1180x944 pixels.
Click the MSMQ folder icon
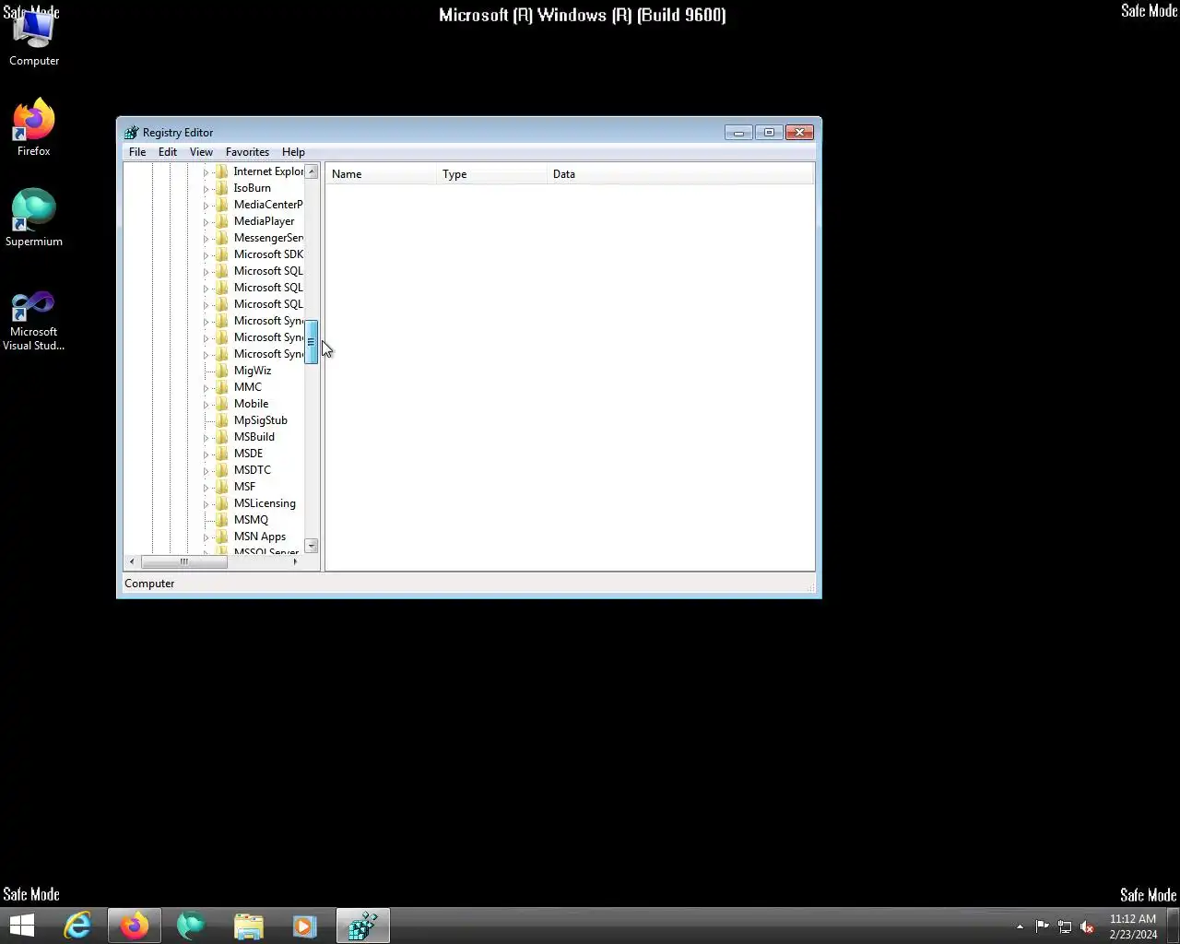coord(221,520)
